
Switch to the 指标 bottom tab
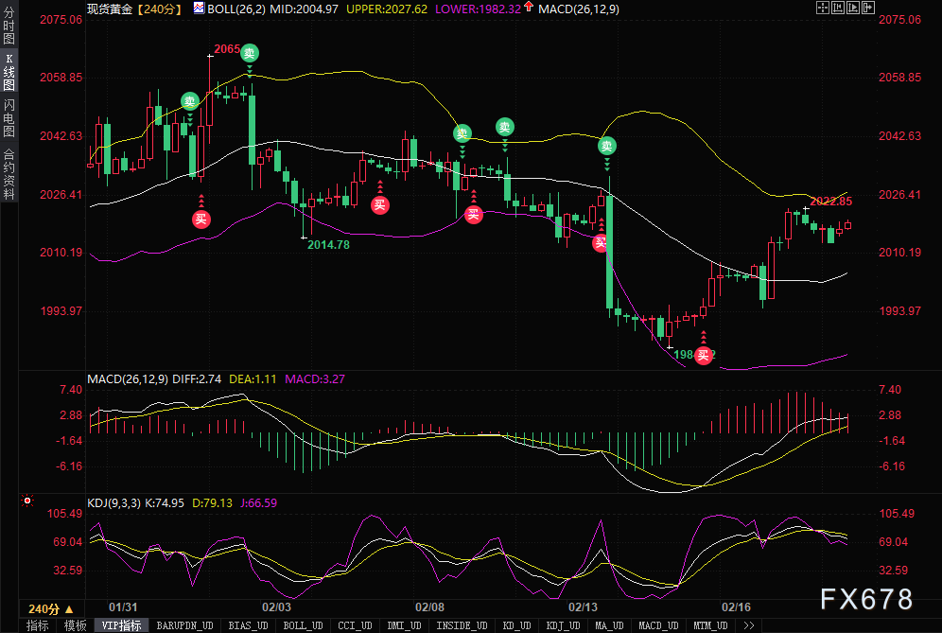coord(38,625)
